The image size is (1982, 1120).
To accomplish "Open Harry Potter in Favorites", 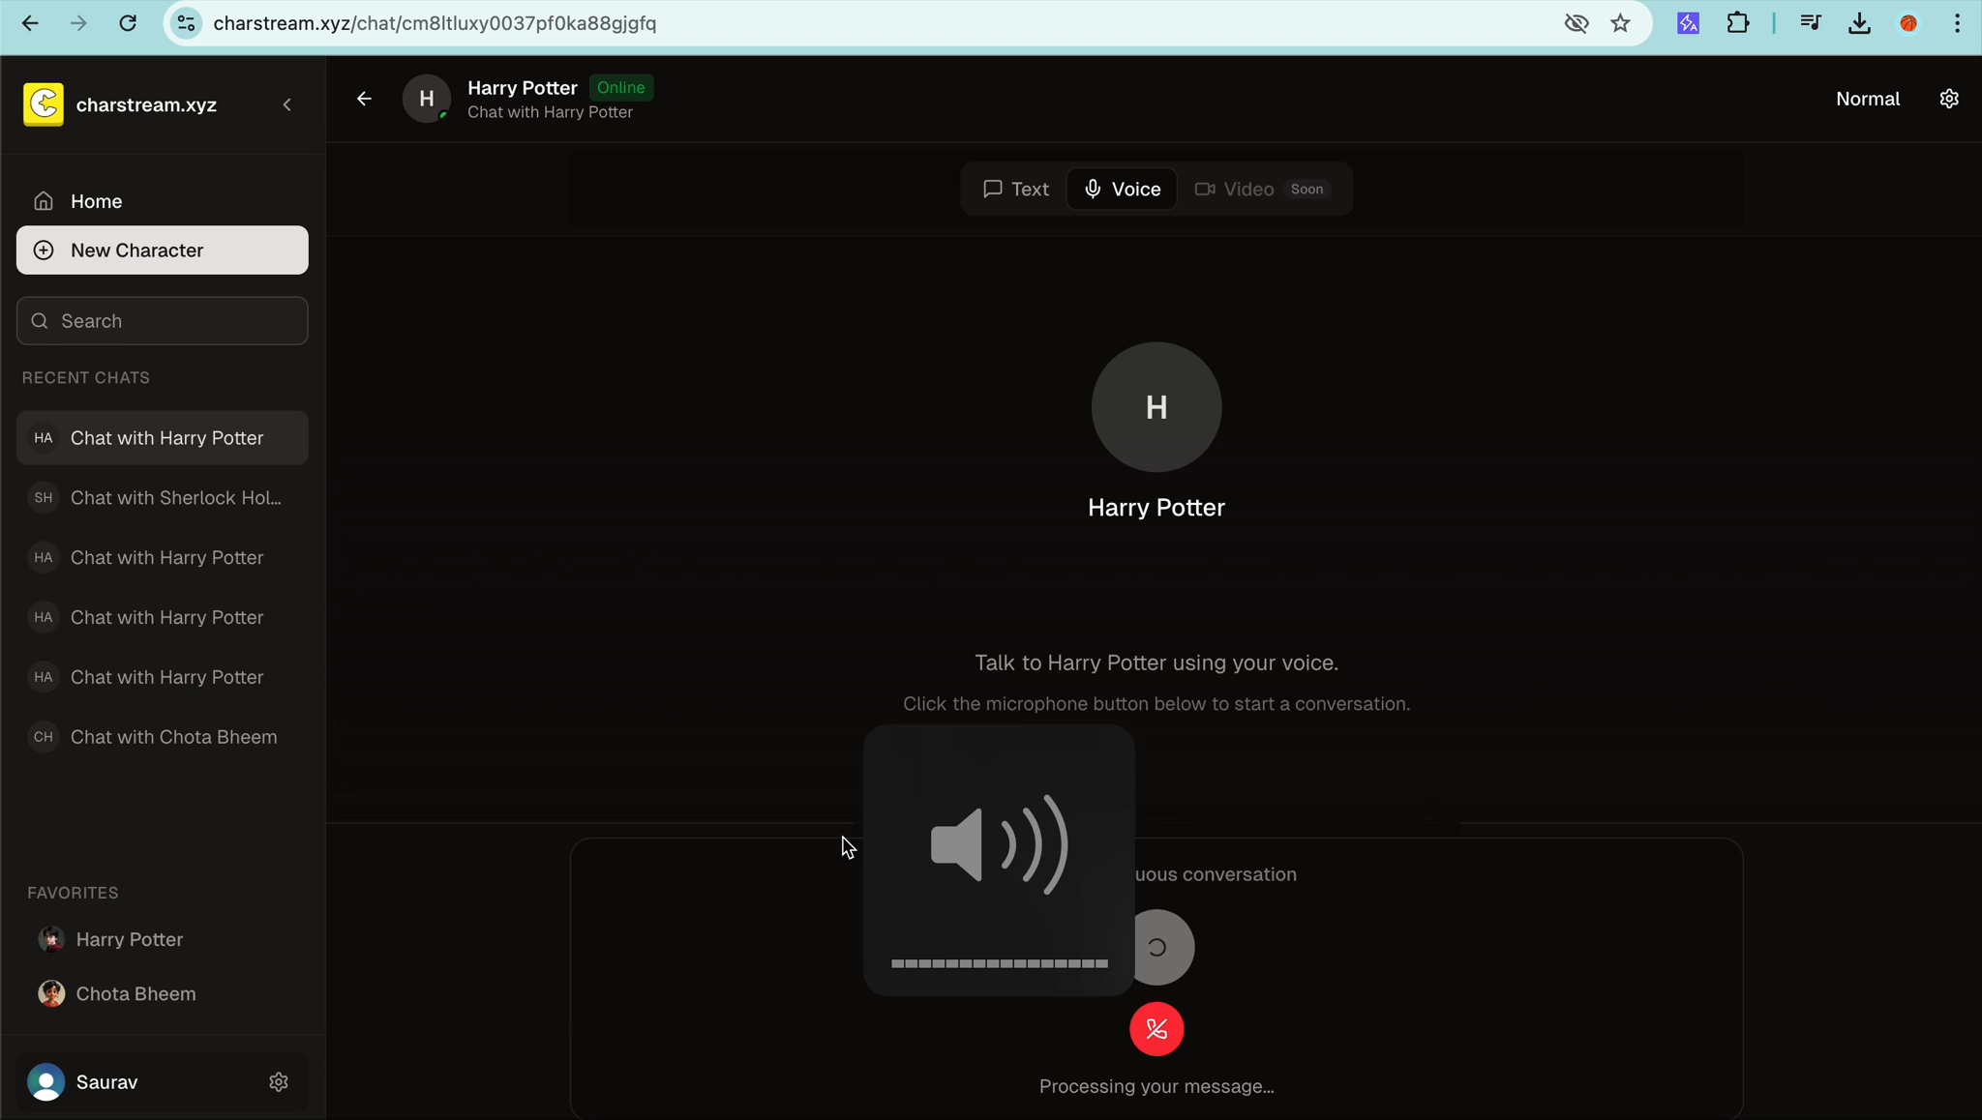I will tap(163, 939).
